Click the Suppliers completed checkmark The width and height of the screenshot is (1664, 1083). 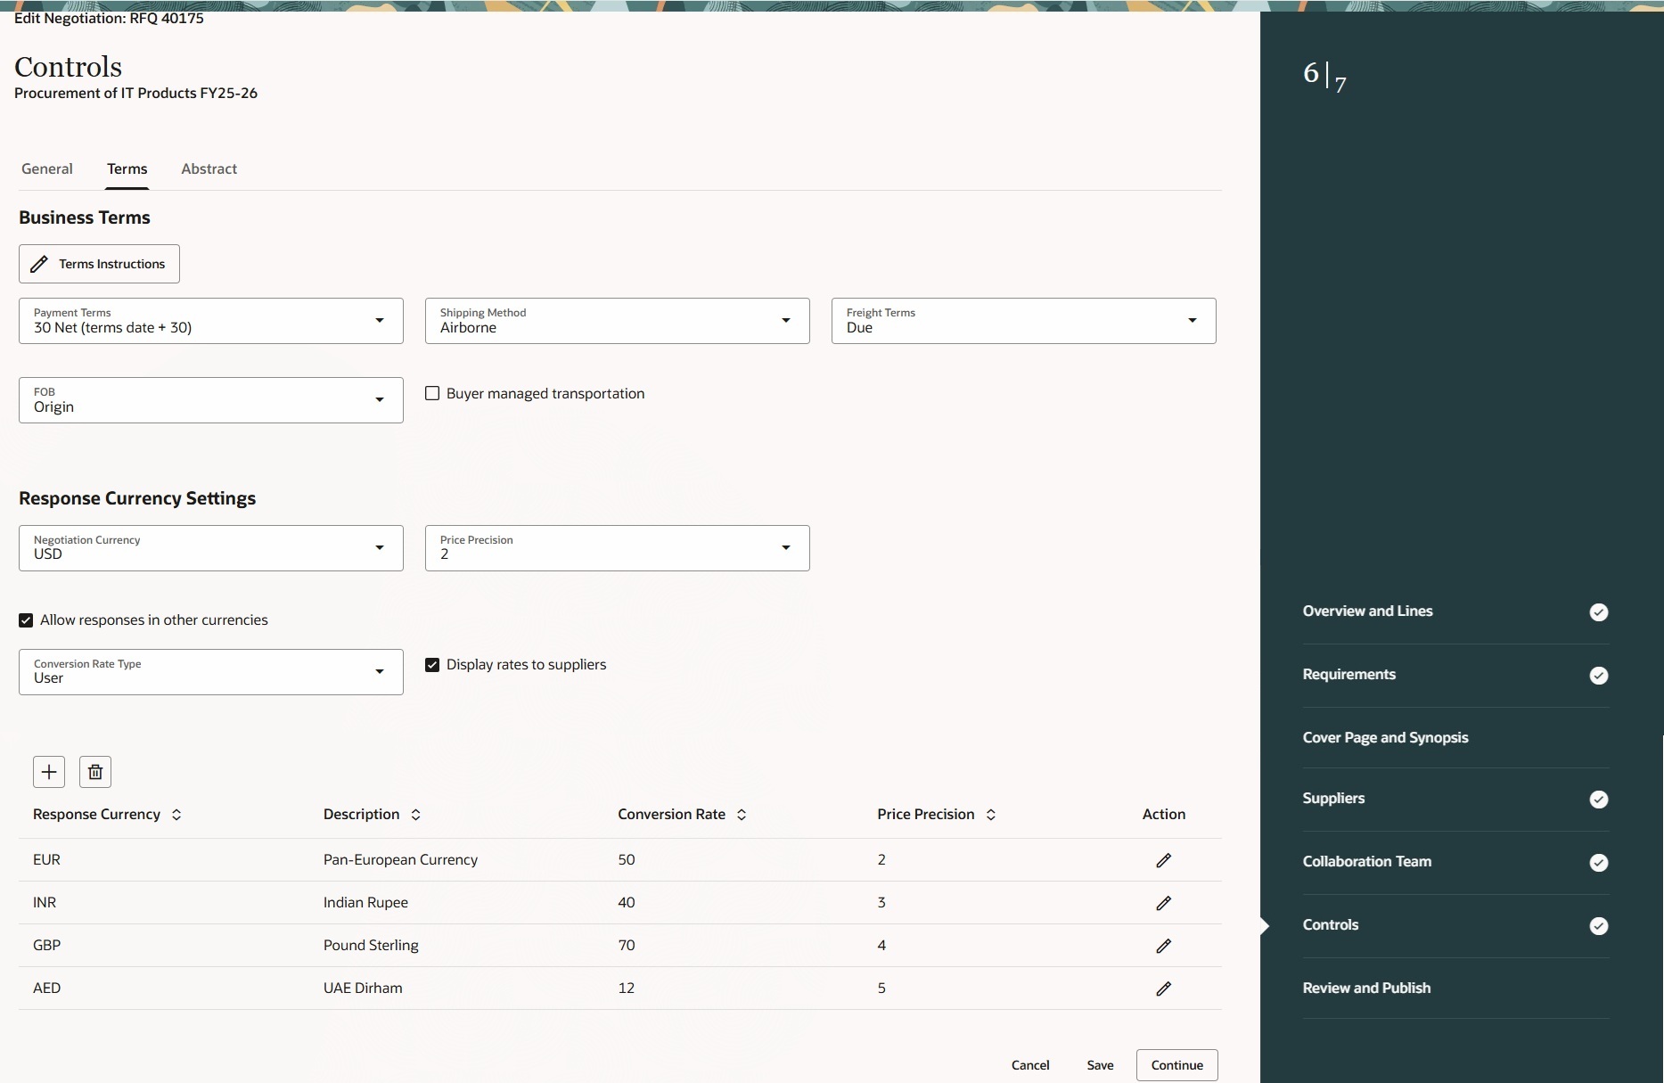tap(1599, 799)
